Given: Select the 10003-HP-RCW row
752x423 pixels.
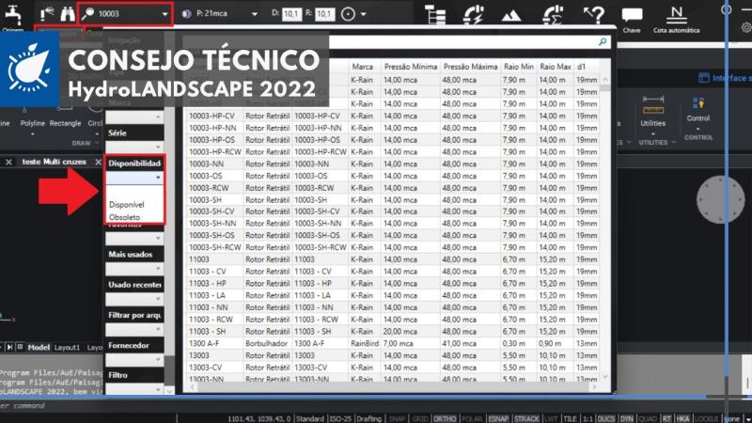Looking at the screenshot, I should point(392,151).
